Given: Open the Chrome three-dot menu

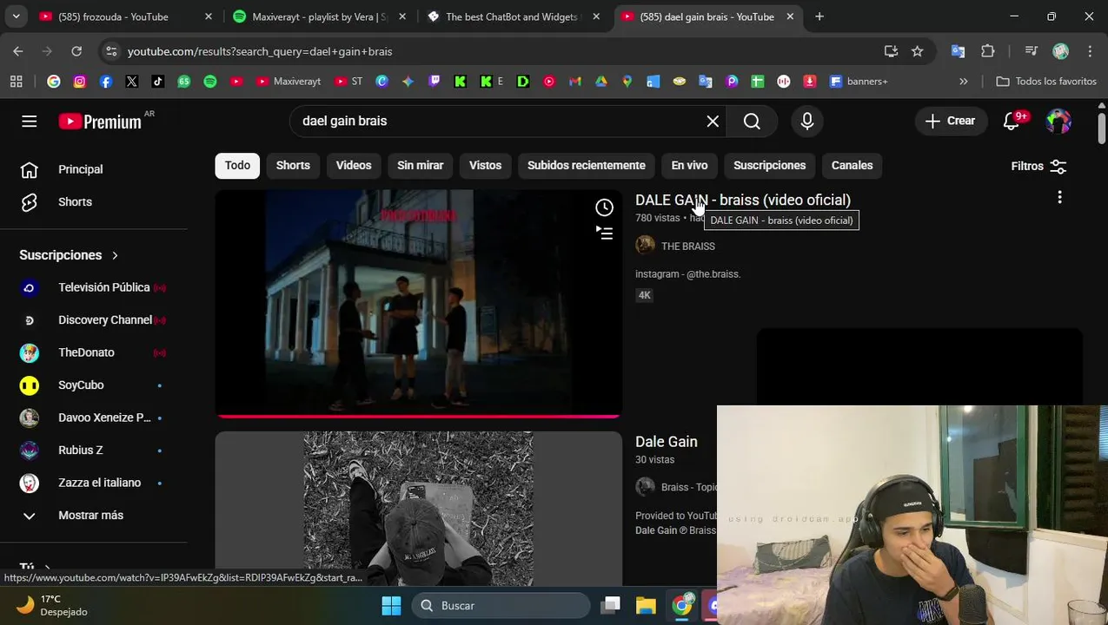Looking at the screenshot, I should point(1090,51).
